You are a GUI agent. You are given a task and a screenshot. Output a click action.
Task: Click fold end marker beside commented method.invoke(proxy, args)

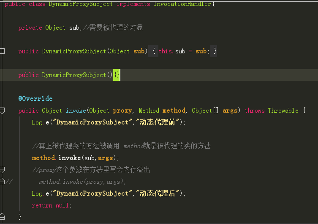2,181
